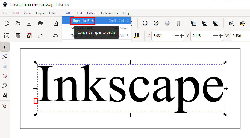
Task: Click the Zoom to selection icon
Action: [x=145, y=23]
